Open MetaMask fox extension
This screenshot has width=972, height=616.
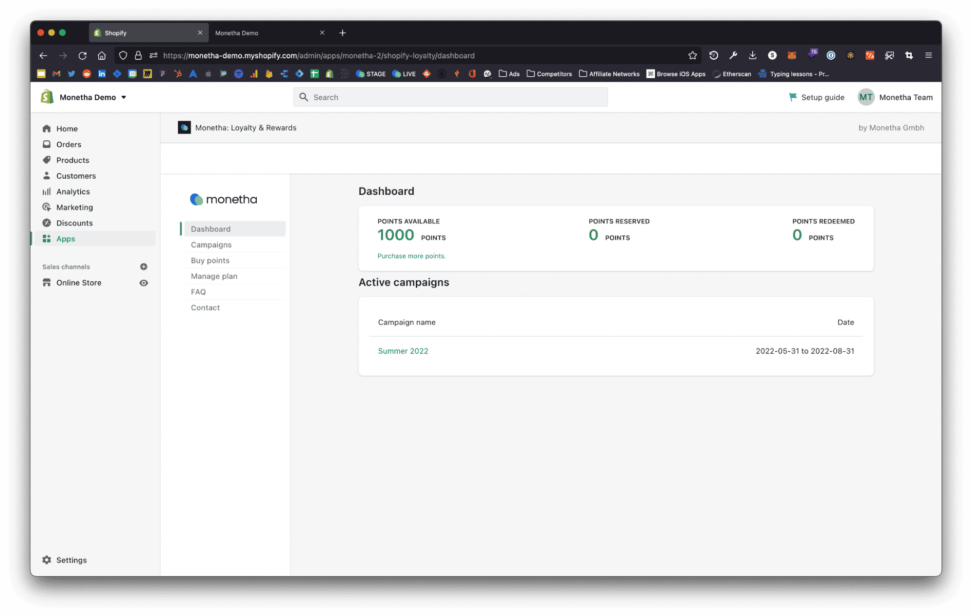792,55
